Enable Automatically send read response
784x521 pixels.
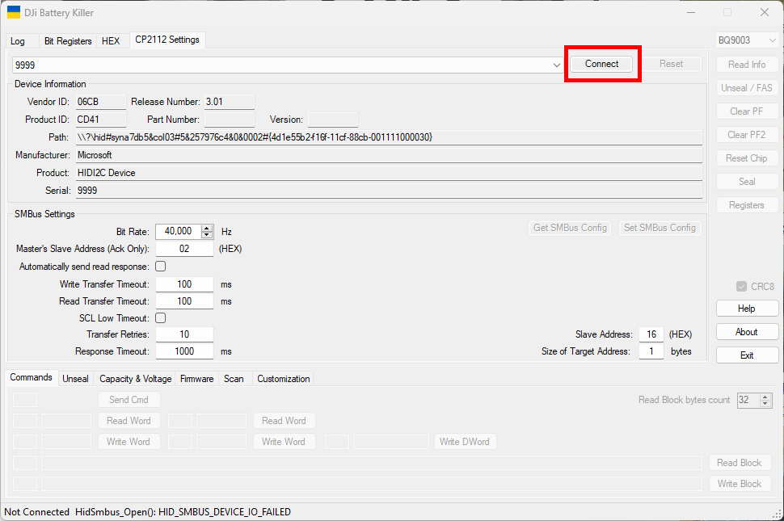(160, 265)
